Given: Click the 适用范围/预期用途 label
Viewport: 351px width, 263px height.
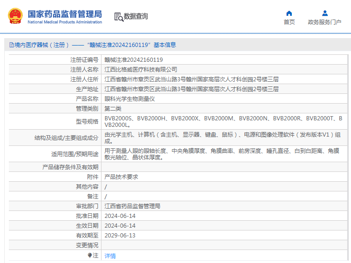Looking at the screenshot, I should click(75, 154).
